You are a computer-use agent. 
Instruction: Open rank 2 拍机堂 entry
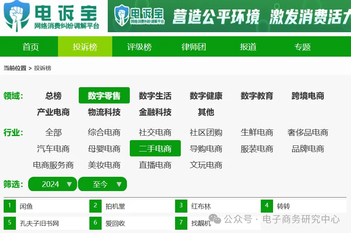tap(132, 206)
